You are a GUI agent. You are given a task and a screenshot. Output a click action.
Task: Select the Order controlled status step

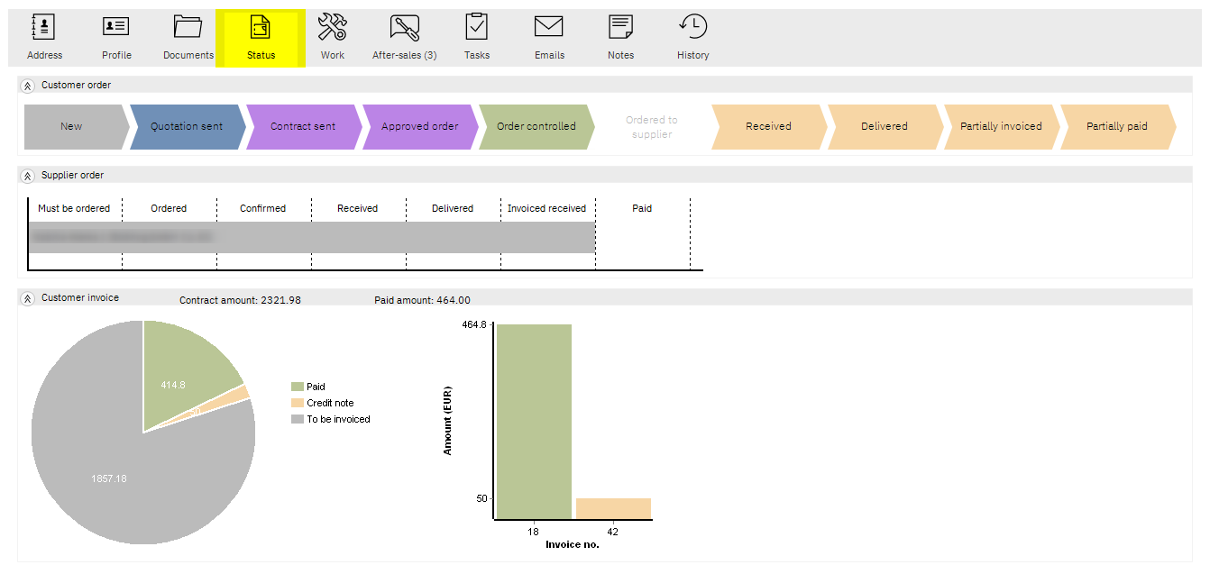[536, 126]
